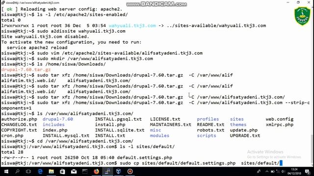Click 'drupal-7.60' directory in listing
Viewport: 314px width, 176px height.
[58, 119]
